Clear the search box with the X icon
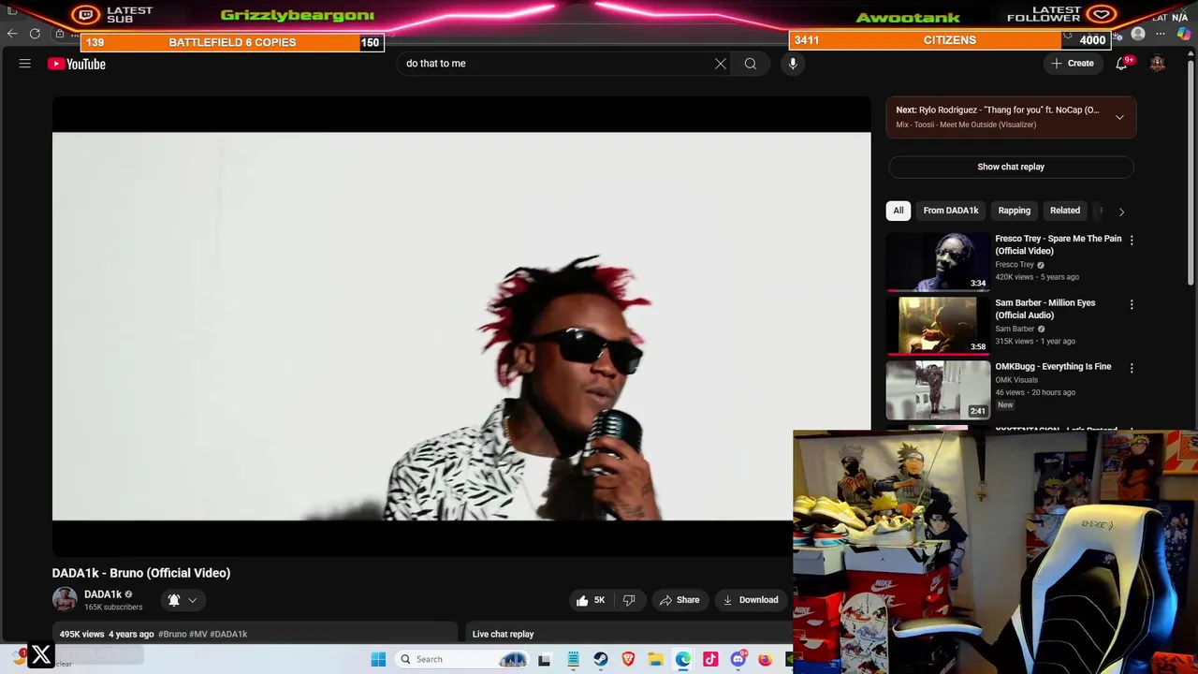Viewport: 1198px width, 674px height. click(x=721, y=64)
